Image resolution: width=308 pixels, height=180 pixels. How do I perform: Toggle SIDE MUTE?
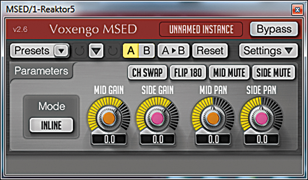point(274,72)
